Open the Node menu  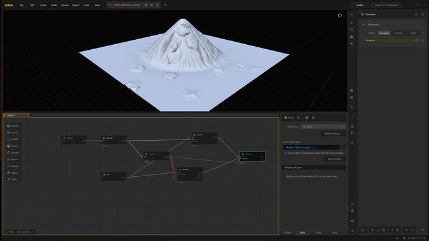(x=54, y=5)
